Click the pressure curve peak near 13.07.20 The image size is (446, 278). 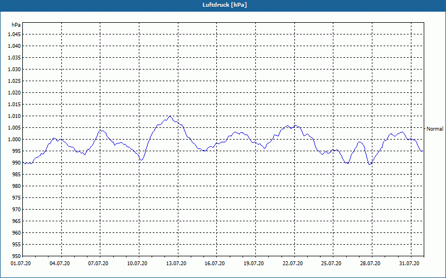[170, 116]
